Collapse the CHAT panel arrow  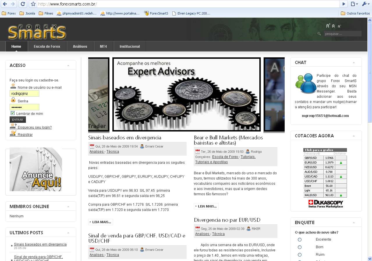pos(354,63)
